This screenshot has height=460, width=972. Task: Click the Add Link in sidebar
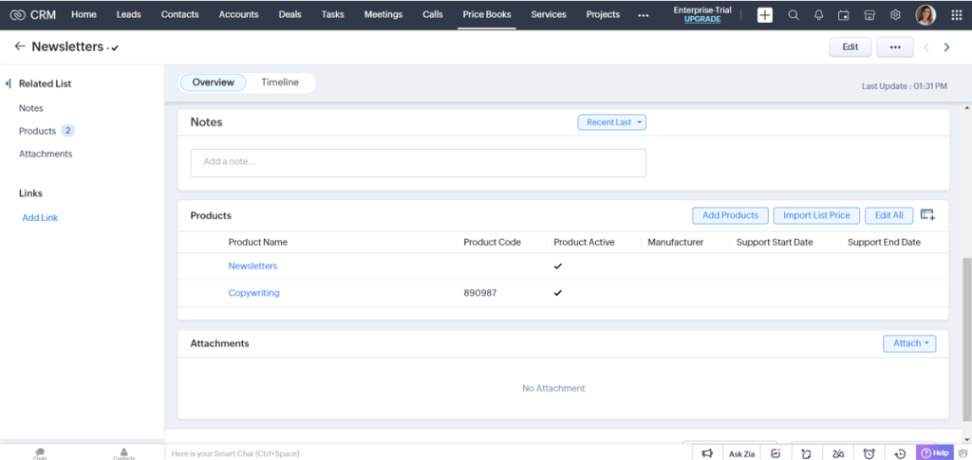40,218
